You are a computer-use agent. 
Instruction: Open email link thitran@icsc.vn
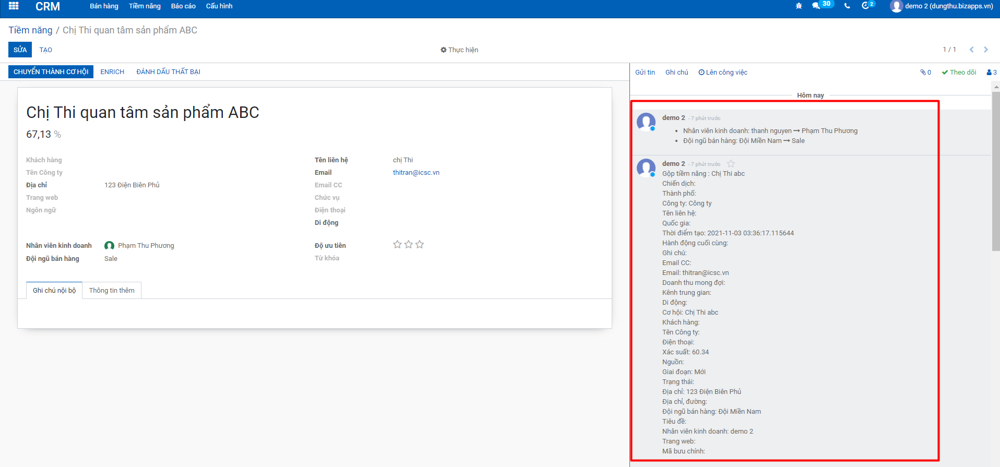[x=416, y=173]
